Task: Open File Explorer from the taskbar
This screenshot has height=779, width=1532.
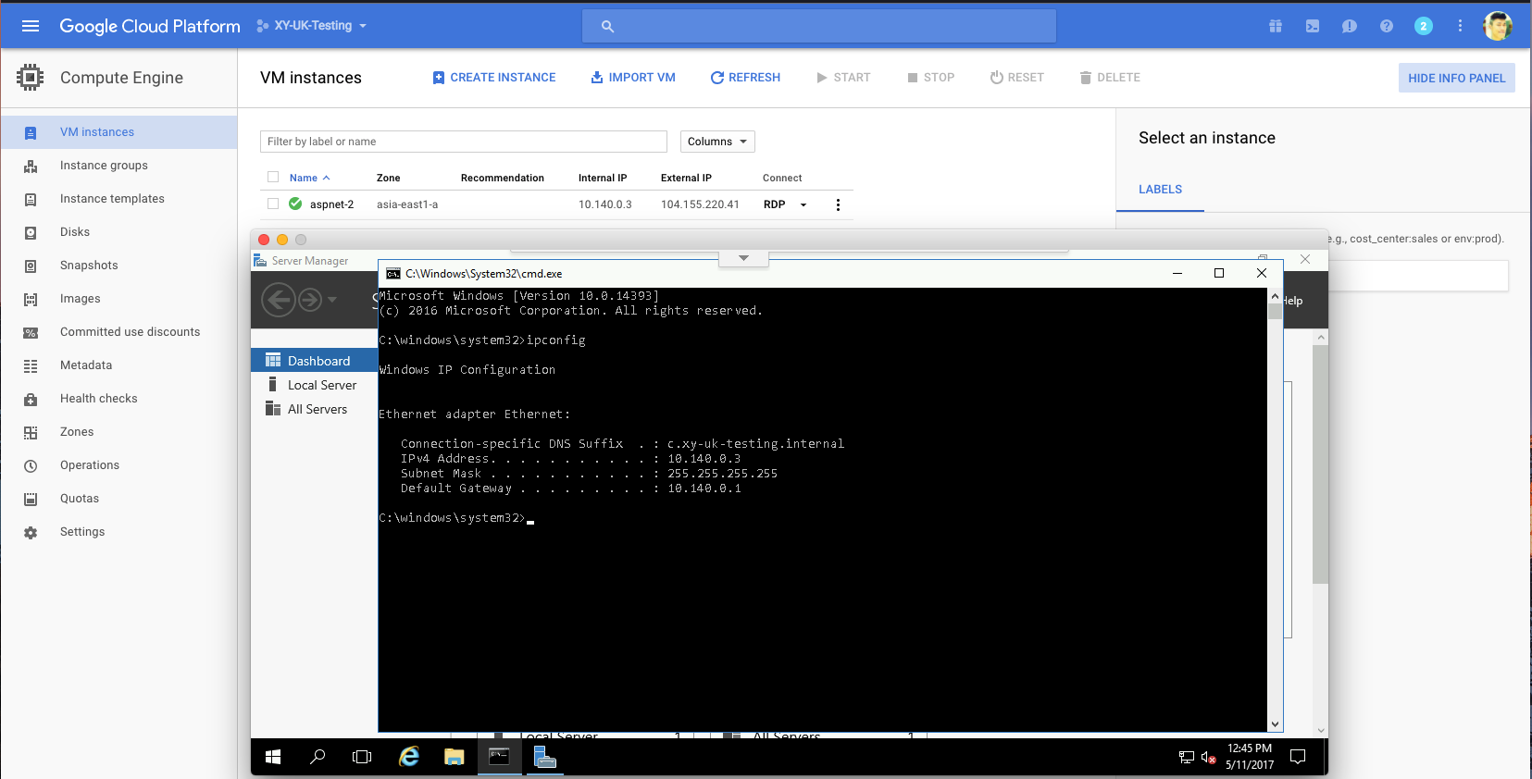Action: 454,757
